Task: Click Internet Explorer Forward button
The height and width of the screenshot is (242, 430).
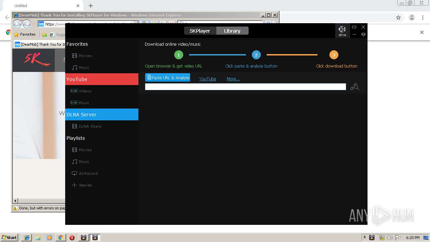Action: coord(27,24)
